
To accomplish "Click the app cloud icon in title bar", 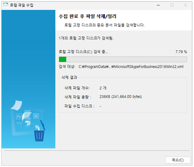I will 5,5.
